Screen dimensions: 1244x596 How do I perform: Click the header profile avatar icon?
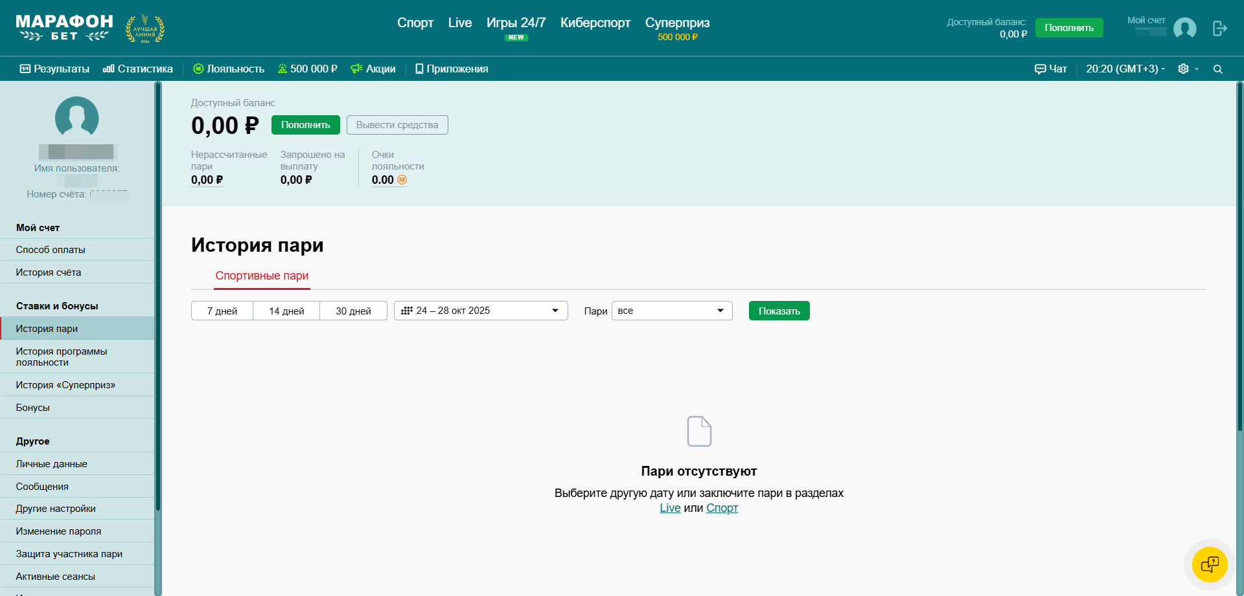click(1184, 28)
